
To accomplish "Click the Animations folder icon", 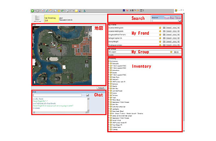I will pyautogui.click(x=110, y=70).
